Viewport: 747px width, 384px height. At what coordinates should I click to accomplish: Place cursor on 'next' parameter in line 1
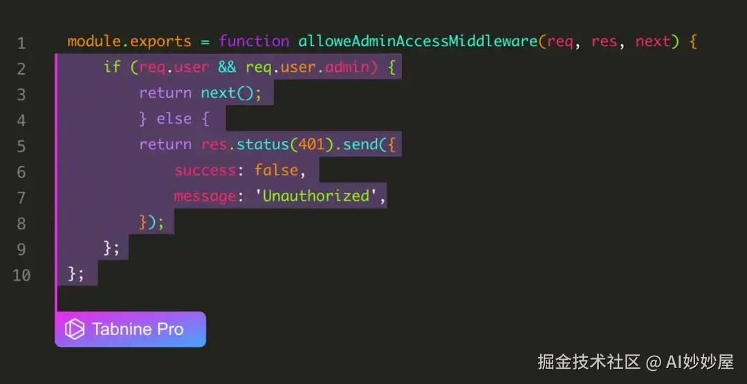pos(653,42)
